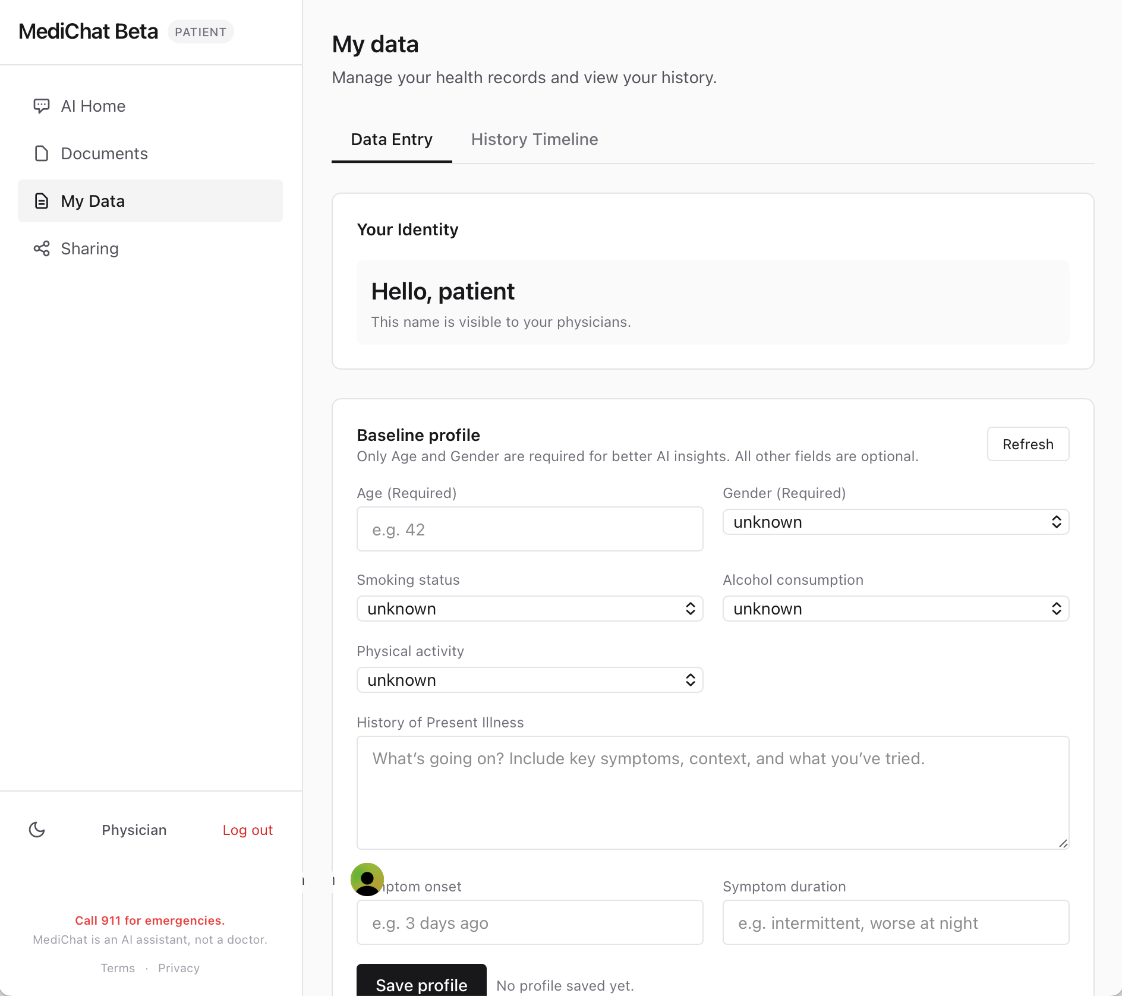Click the Symptom onset field
The height and width of the screenshot is (996, 1122).
[x=530, y=922]
